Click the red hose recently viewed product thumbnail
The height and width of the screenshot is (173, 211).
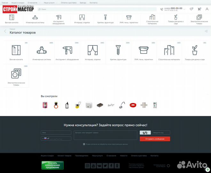[x=132, y=105]
